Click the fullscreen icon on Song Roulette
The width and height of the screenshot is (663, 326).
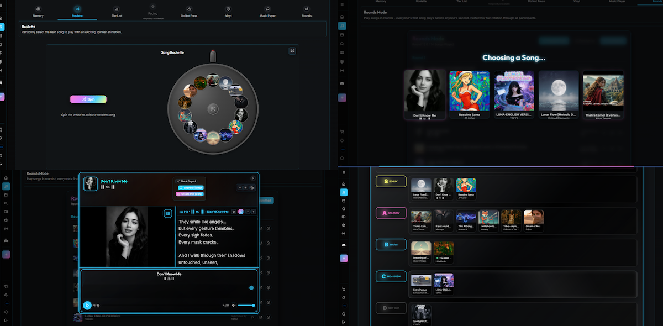[292, 51]
